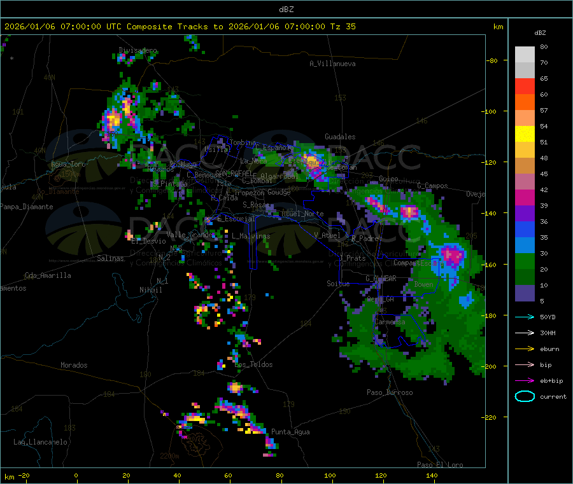Click the Atuel_Norte place label

click(x=302, y=214)
